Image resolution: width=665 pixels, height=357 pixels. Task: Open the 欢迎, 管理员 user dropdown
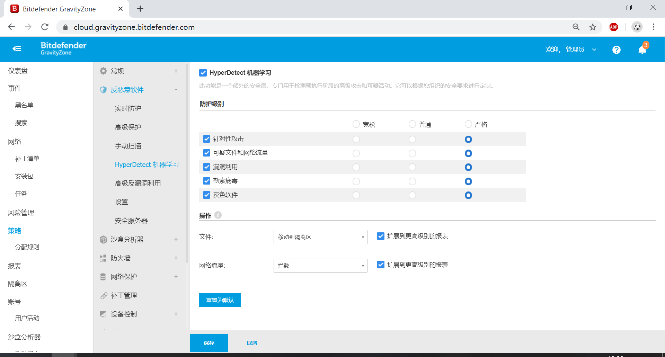pos(571,50)
